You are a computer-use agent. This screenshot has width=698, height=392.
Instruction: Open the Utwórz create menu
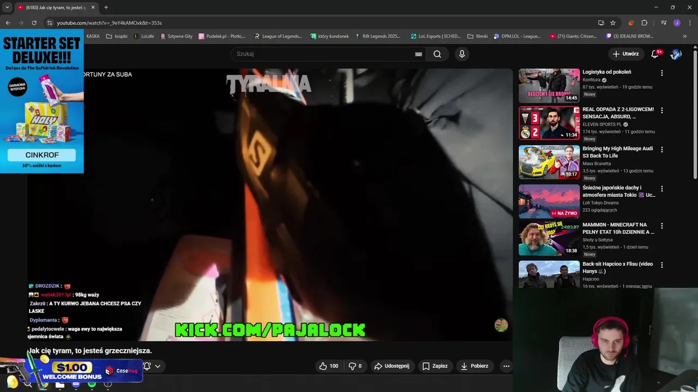[x=625, y=54]
